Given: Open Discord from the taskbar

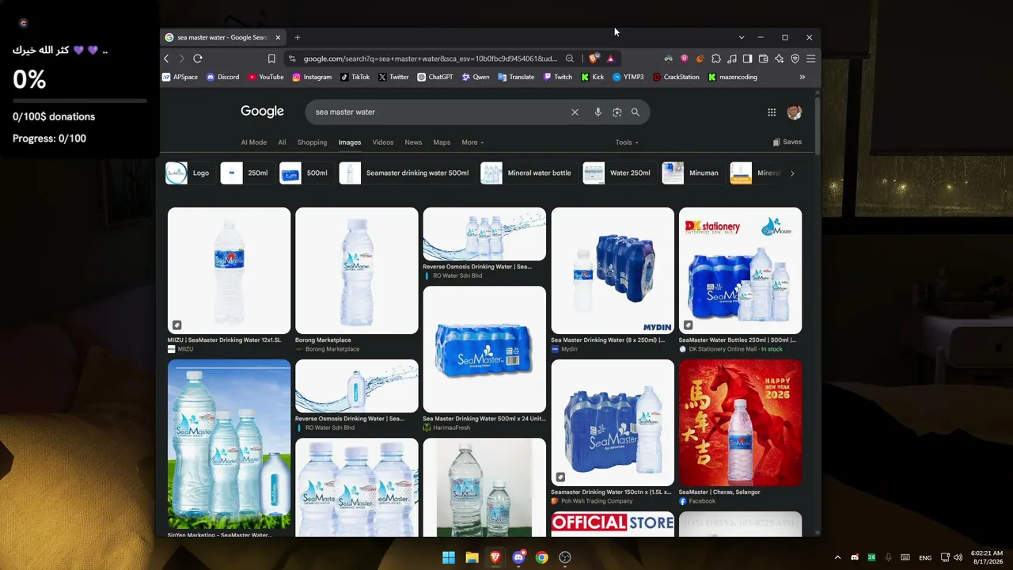Looking at the screenshot, I should point(518,557).
